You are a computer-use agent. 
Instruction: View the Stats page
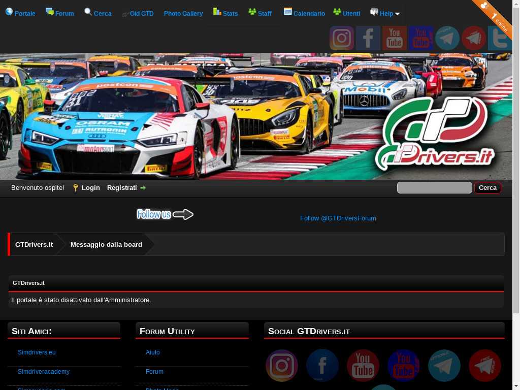tap(225, 13)
